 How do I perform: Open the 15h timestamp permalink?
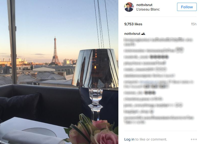[x=194, y=24]
